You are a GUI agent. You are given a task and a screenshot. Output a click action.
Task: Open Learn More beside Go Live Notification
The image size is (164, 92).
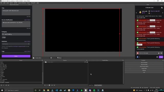coord(27,20)
